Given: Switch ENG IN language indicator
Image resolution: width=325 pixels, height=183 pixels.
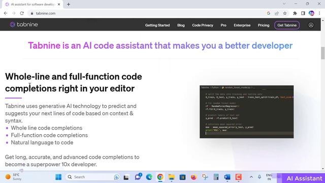Looking at the screenshot, I should pos(269,177).
